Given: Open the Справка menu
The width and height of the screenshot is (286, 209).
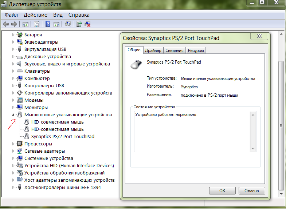Looking at the screenshot, I should coord(79,15).
